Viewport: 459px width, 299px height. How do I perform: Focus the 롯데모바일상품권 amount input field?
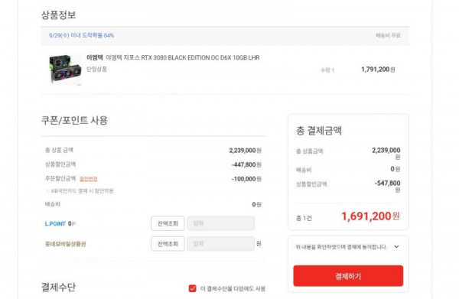[x=221, y=244]
